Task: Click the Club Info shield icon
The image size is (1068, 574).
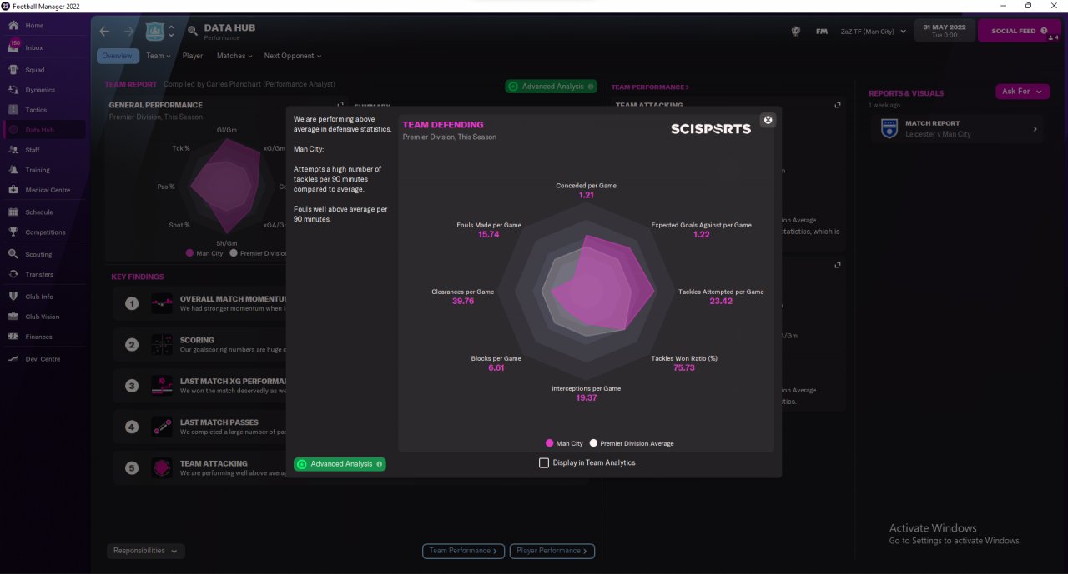Action: [x=13, y=297]
